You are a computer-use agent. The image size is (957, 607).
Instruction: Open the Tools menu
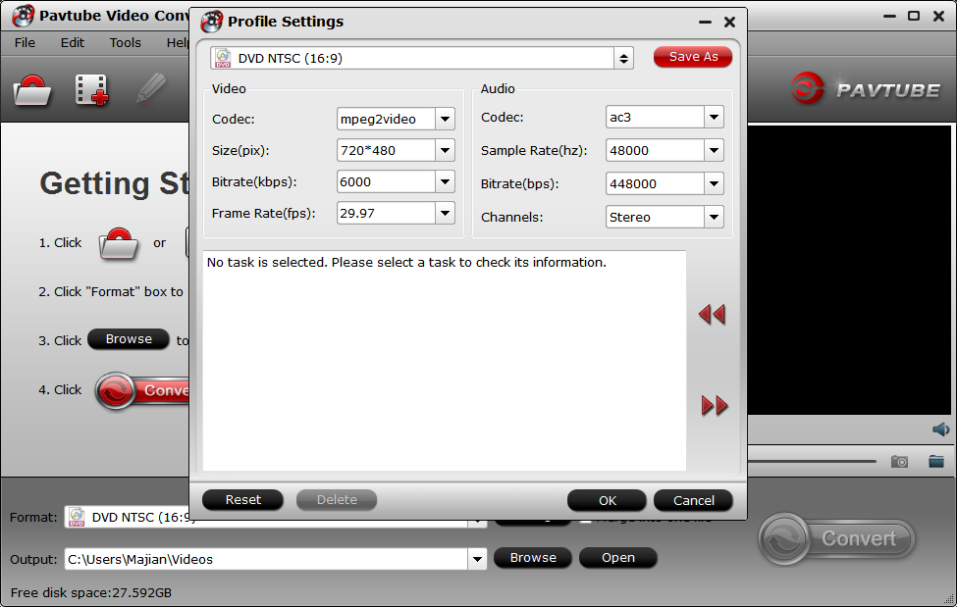125,43
